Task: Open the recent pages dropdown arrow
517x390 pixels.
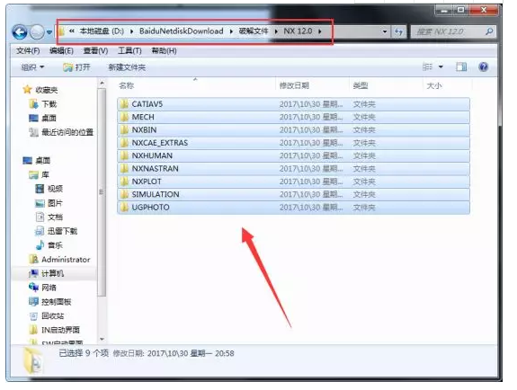Action: 49,32
